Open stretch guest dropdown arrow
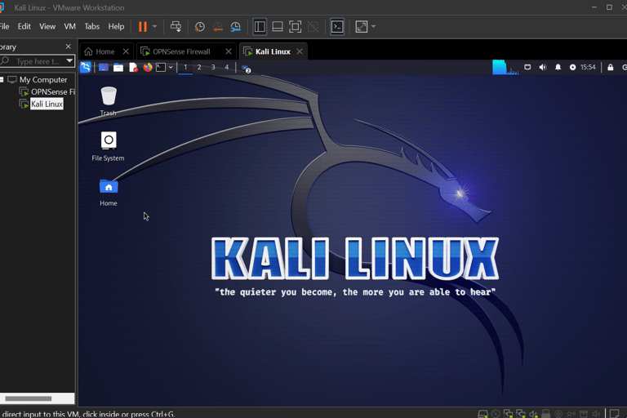The width and height of the screenshot is (627, 418). 373,27
